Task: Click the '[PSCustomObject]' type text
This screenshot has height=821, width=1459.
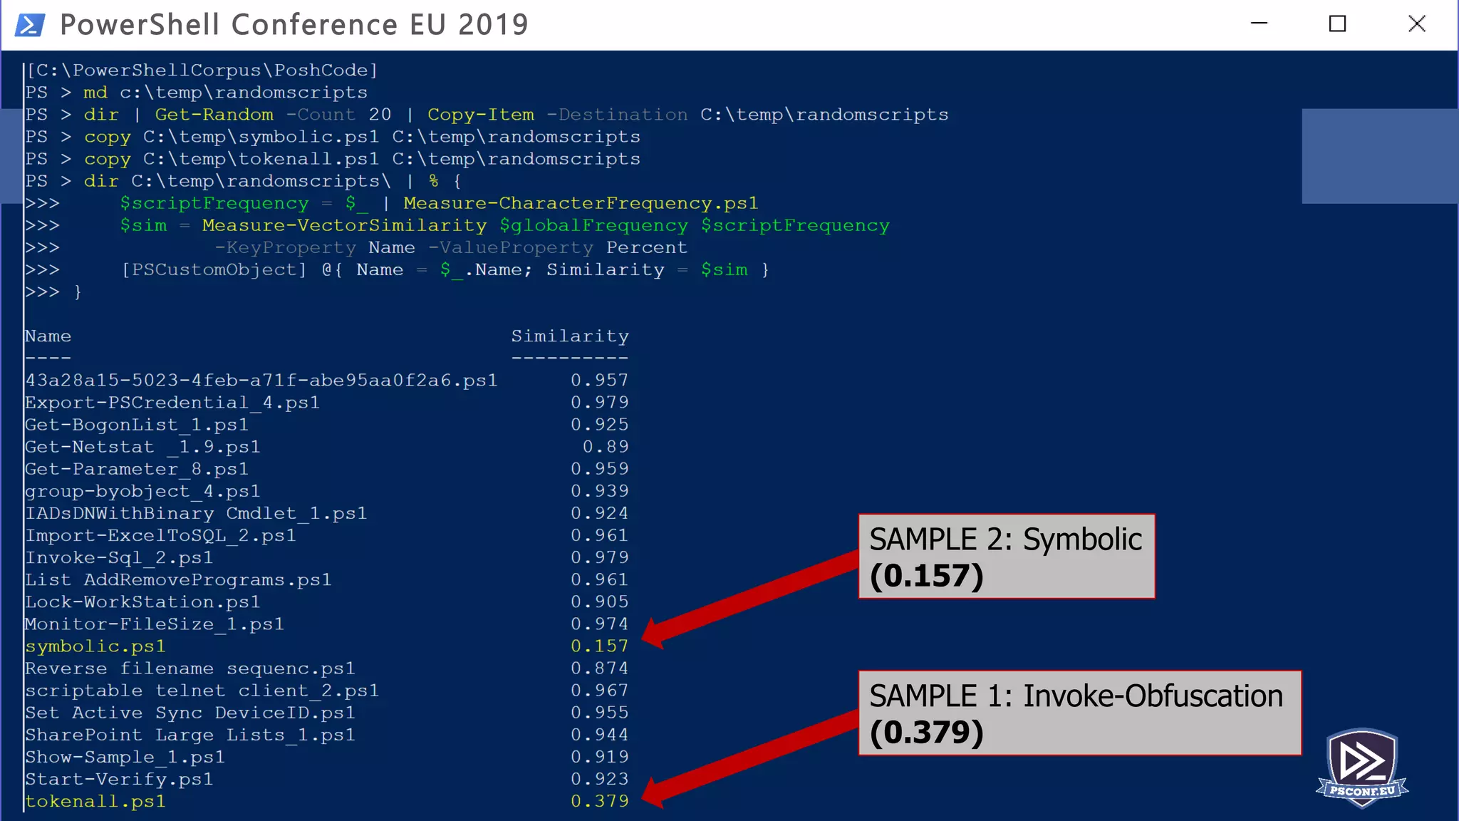Action: click(x=214, y=269)
